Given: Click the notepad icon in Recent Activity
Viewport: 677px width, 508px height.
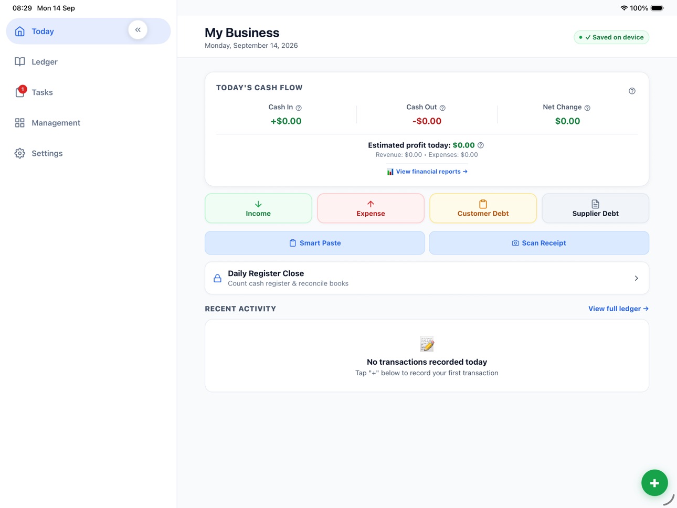Looking at the screenshot, I should click(x=427, y=344).
